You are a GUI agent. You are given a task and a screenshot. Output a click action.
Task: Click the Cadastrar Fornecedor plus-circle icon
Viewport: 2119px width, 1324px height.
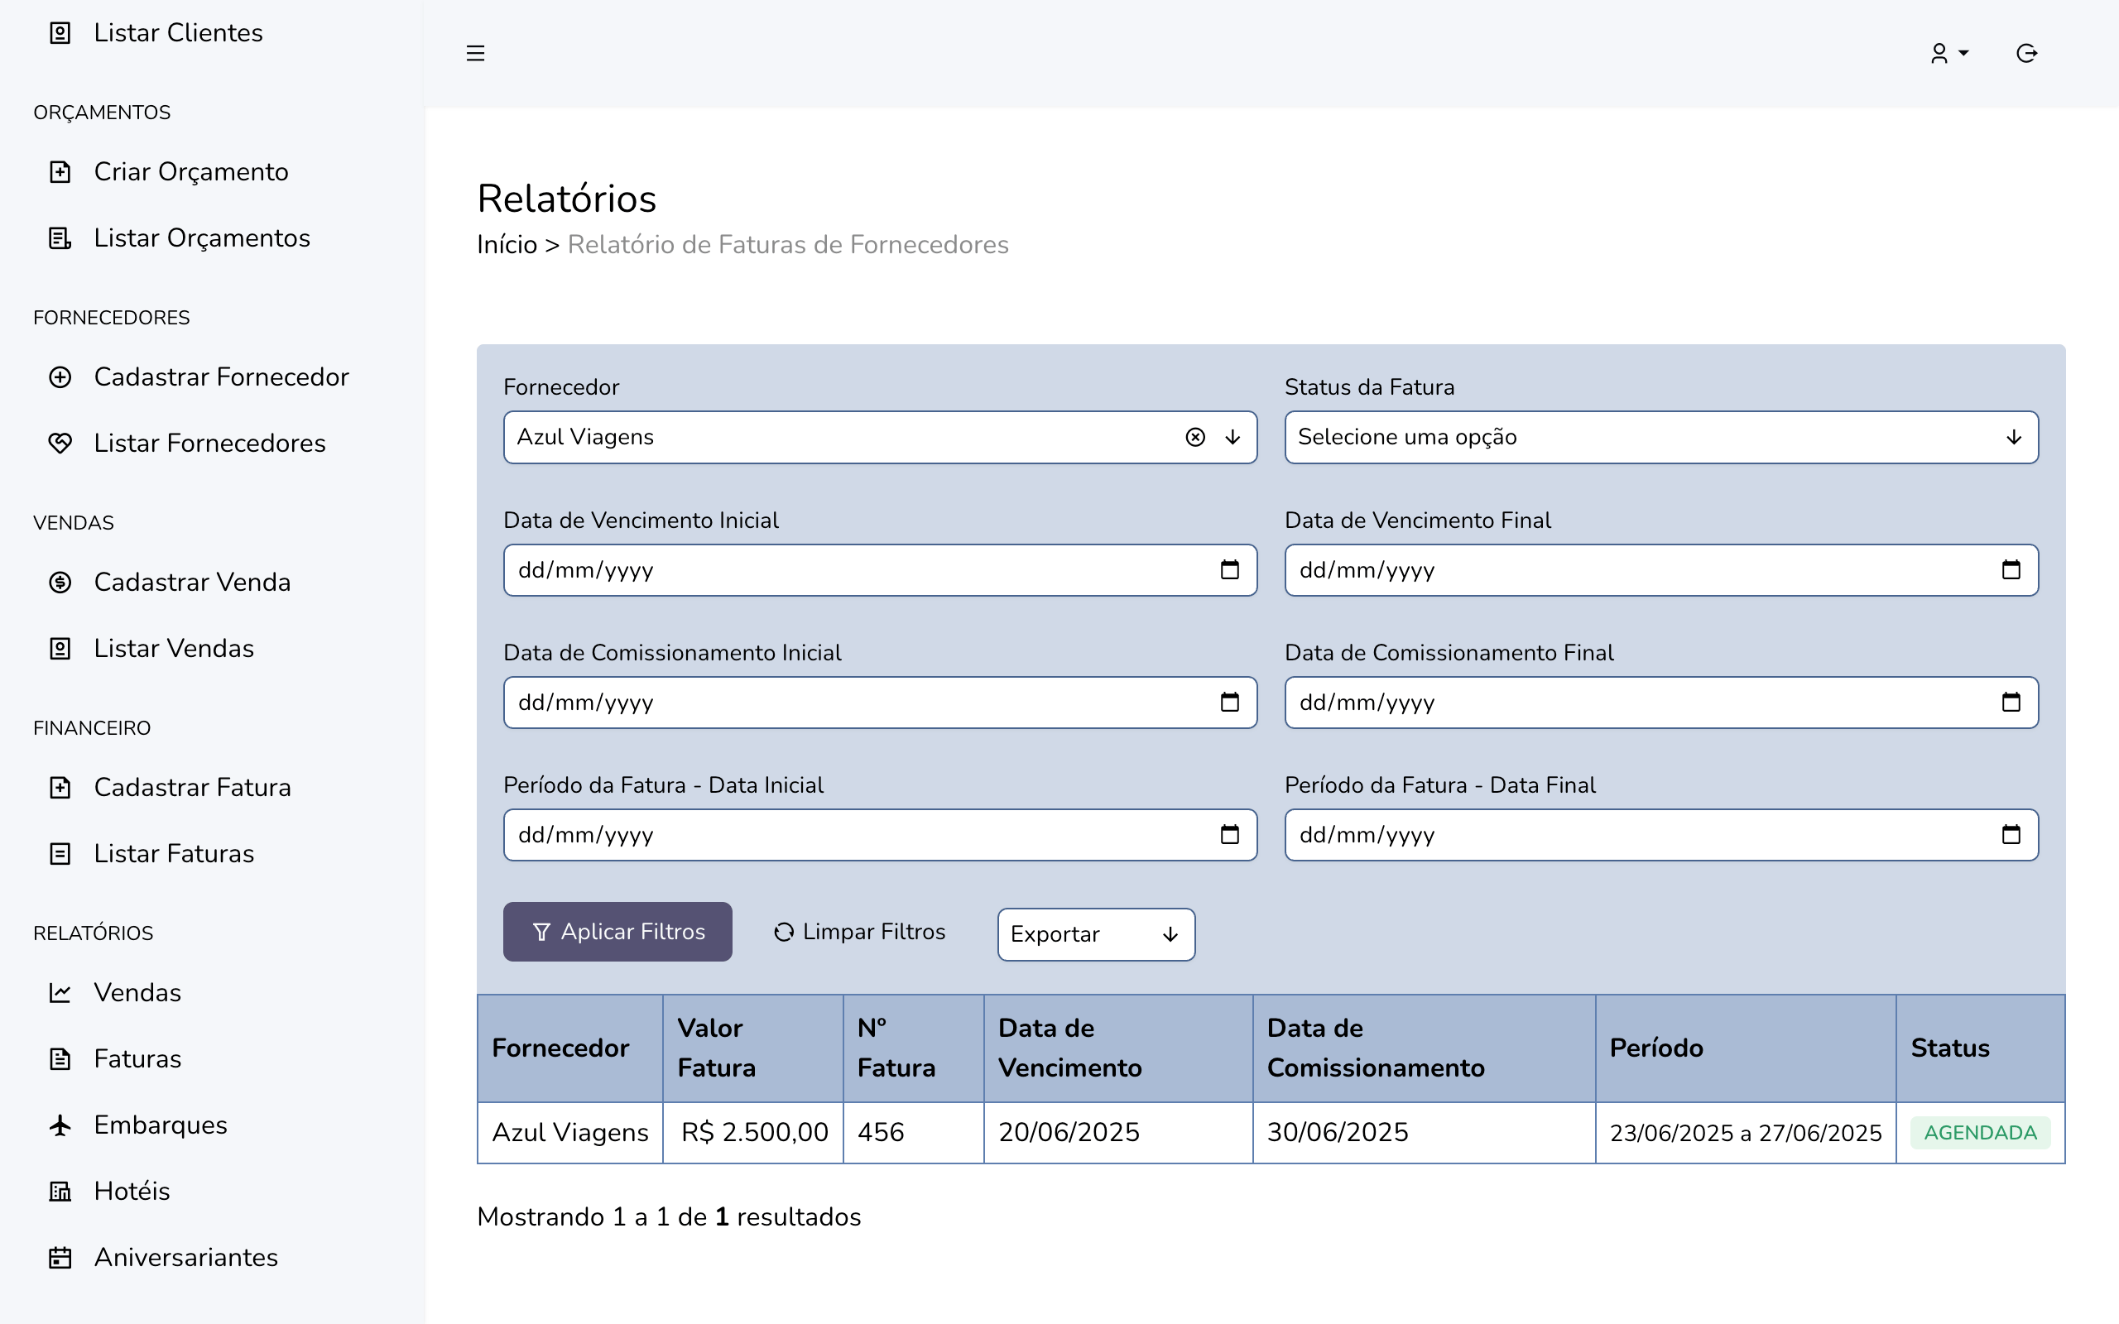point(60,377)
